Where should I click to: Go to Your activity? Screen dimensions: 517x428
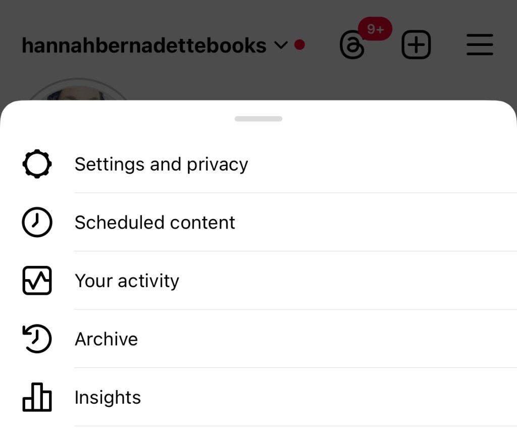pos(127,281)
